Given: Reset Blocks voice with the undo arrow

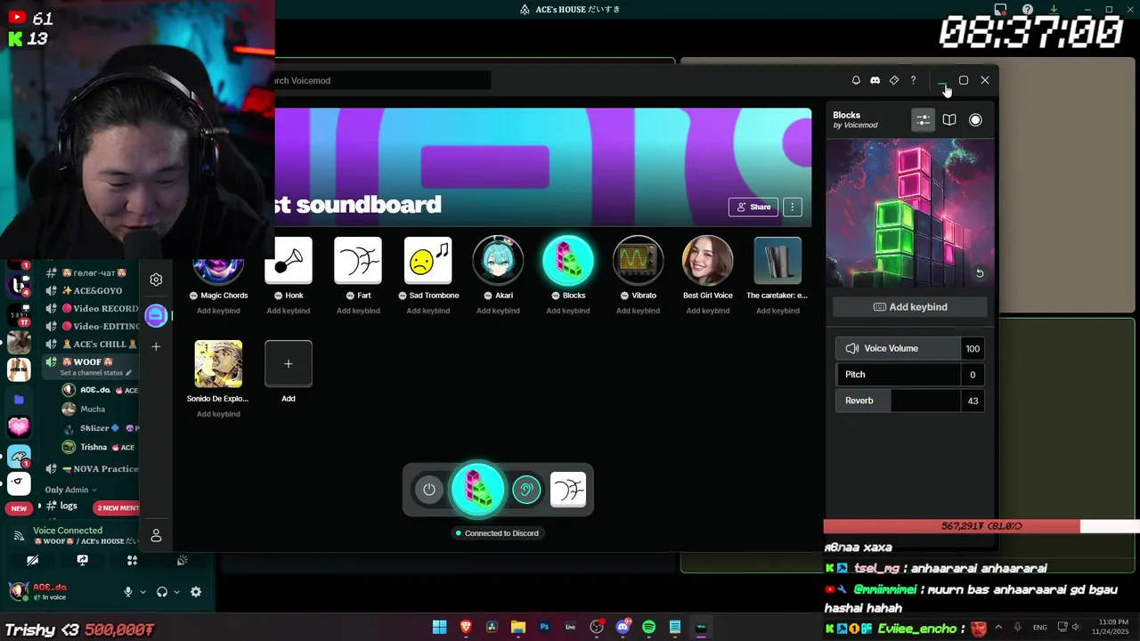Looking at the screenshot, I should click(980, 273).
